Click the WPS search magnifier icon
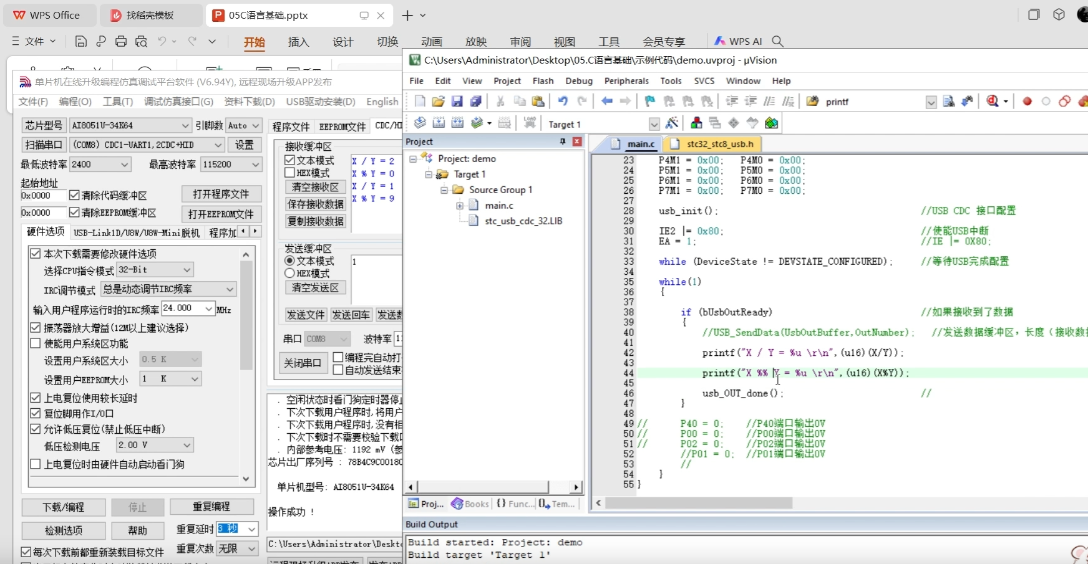Viewport: 1088px width, 564px height. click(x=777, y=41)
